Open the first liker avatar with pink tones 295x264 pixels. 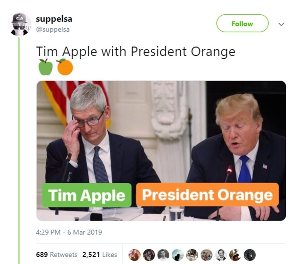[x=134, y=255]
